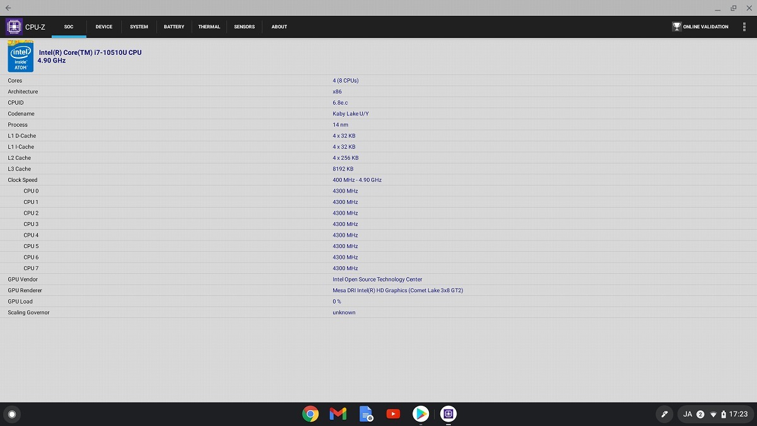Click the Process value 14 nm
The image size is (757, 426).
coord(341,125)
